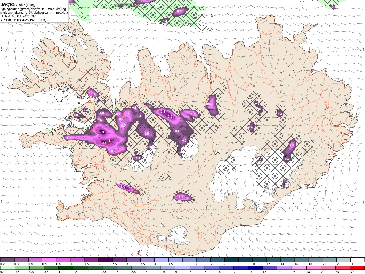Click the 3.1 snowfall value label
The width and height of the screenshot is (365, 274).
[102, 132]
